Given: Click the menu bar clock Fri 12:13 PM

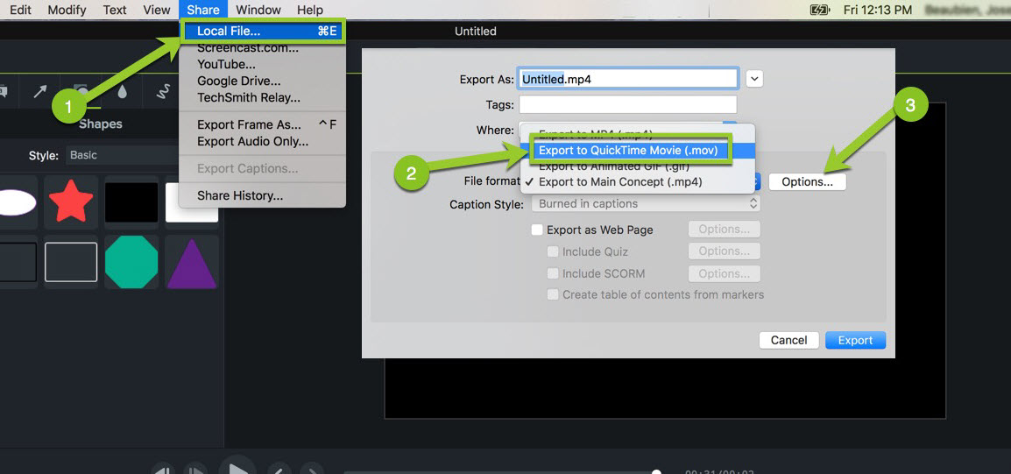Looking at the screenshot, I should tap(878, 10).
